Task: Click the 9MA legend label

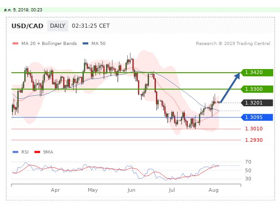Action: [48, 152]
